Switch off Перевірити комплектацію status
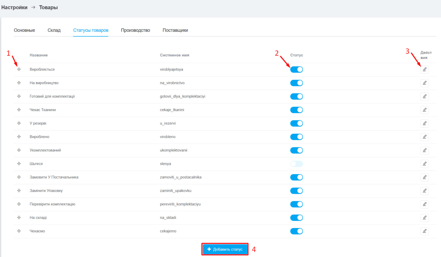This screenshot has height=257, width=441. click(x=297, y=204)
